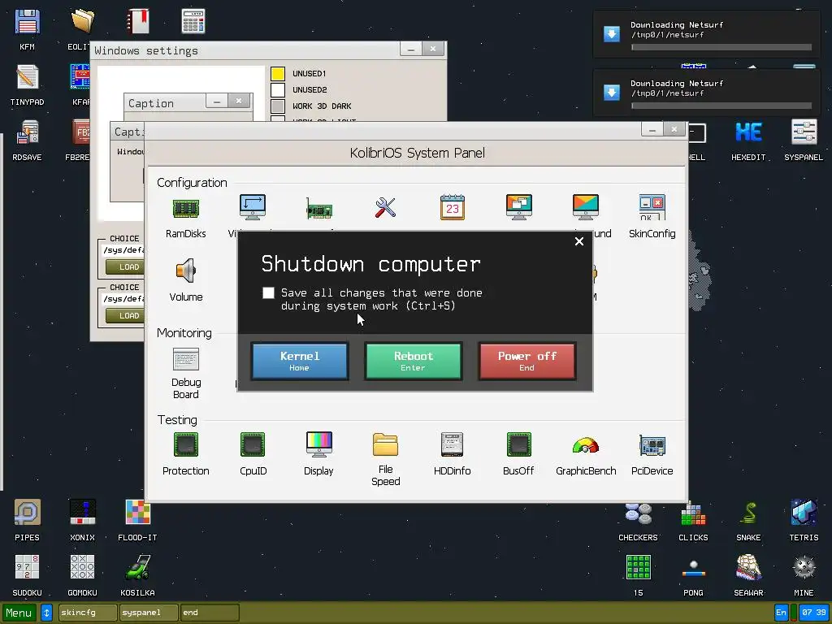The height and width of the screenshot is (624, 832).
Task: Open the Menu button on taskbar
Action: [19, 613]
